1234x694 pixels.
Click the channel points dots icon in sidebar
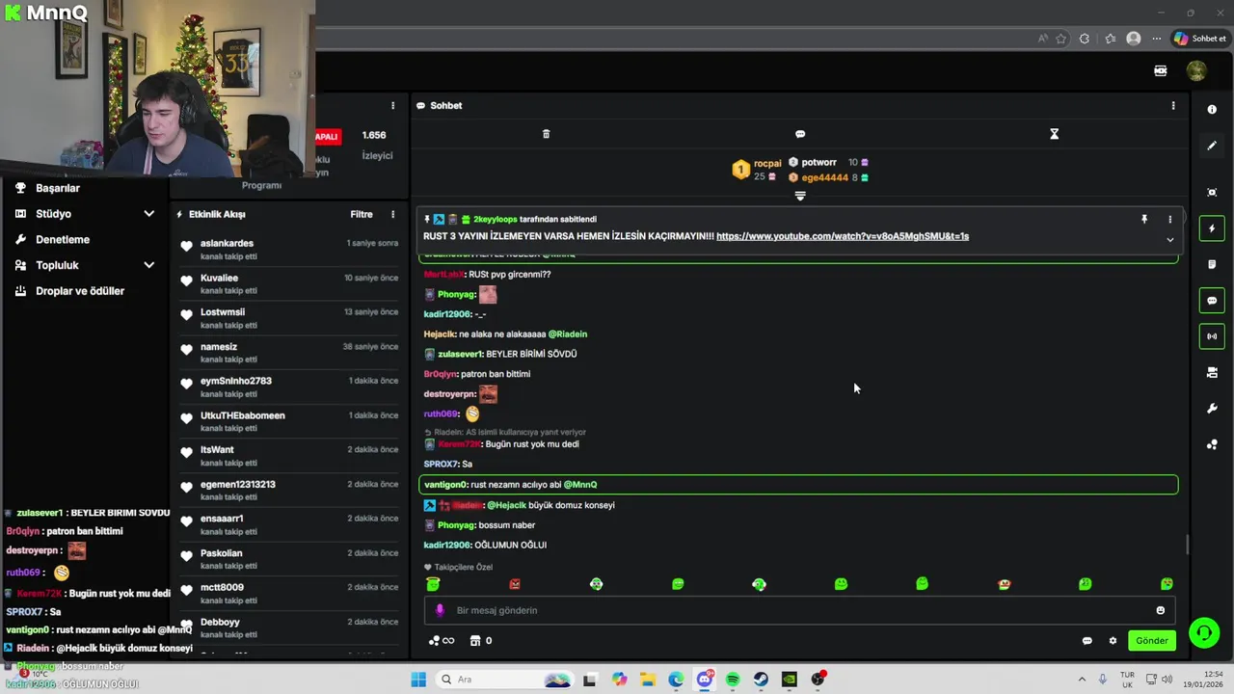(x=1212, y=444)
